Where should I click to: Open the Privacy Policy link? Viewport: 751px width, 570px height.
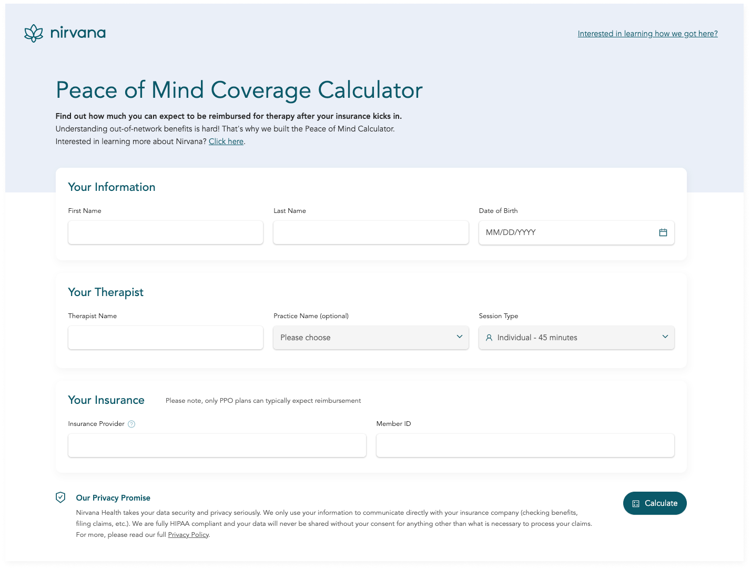188,535
